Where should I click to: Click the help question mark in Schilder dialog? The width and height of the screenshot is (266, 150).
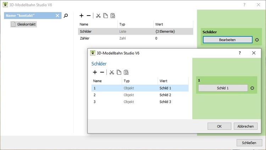tap(240, 53)
